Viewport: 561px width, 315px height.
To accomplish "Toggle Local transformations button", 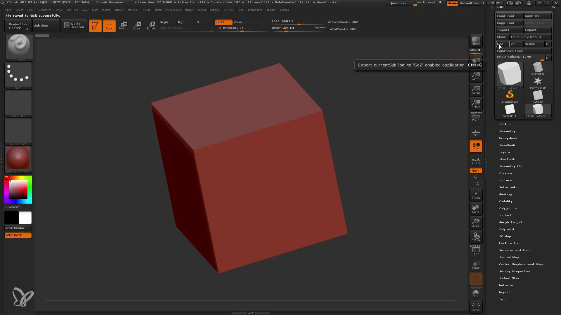I will (x=476, y=146).
